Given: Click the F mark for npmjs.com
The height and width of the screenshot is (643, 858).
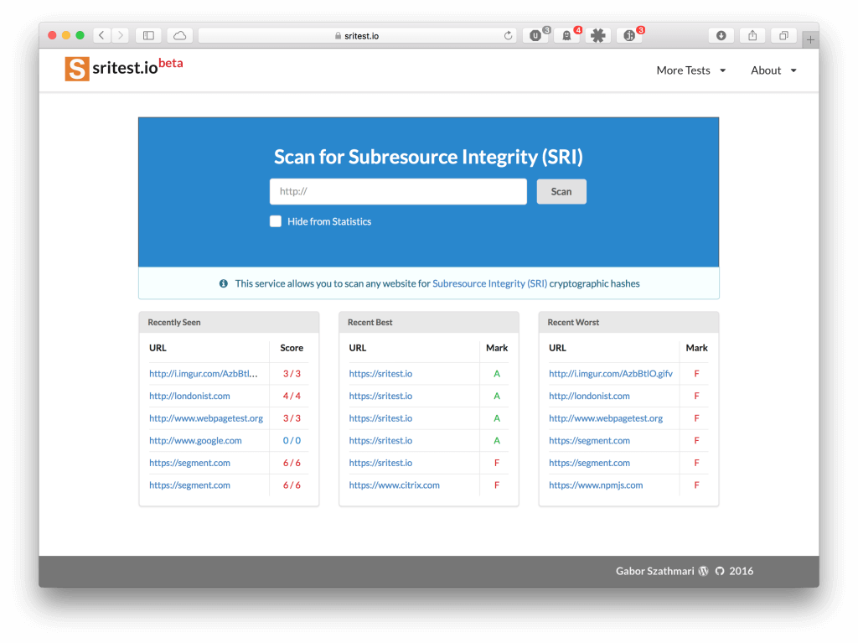Looking at the screenshot, I should (x=696, y=485).
